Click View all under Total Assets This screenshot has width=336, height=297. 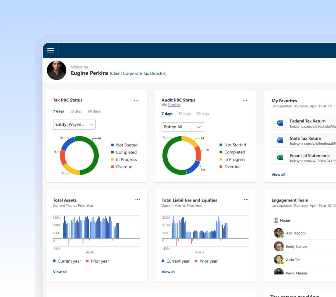tap(60, 272)
